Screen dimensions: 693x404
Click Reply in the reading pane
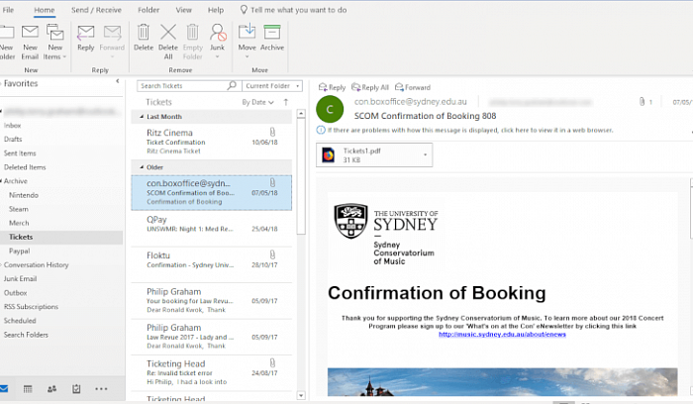point(332,87)
